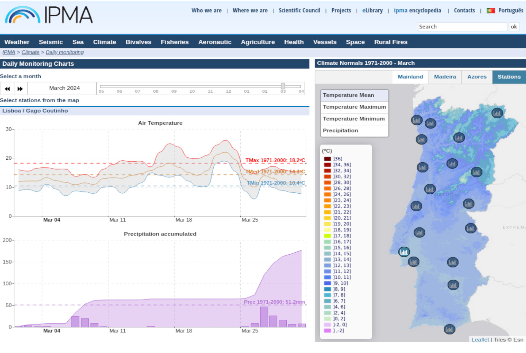
Task: Open the Health navigation menu
Action: point(294,42)
